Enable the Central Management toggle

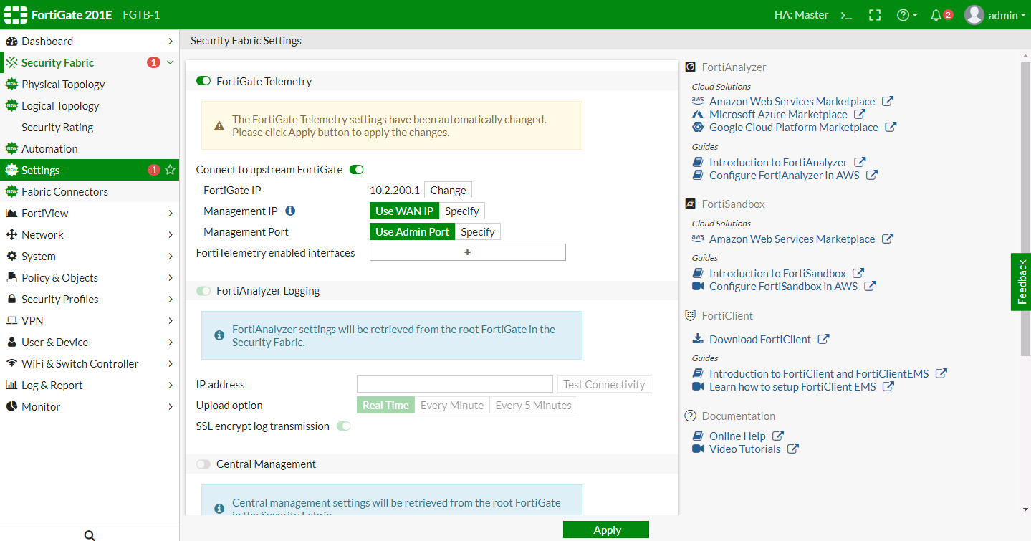203,464
